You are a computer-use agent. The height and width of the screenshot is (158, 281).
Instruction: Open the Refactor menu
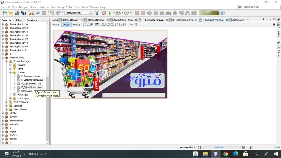44,7
